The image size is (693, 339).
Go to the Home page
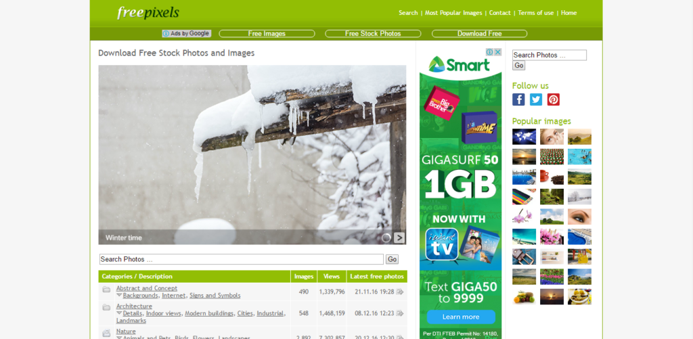click(x=568, y=13)
